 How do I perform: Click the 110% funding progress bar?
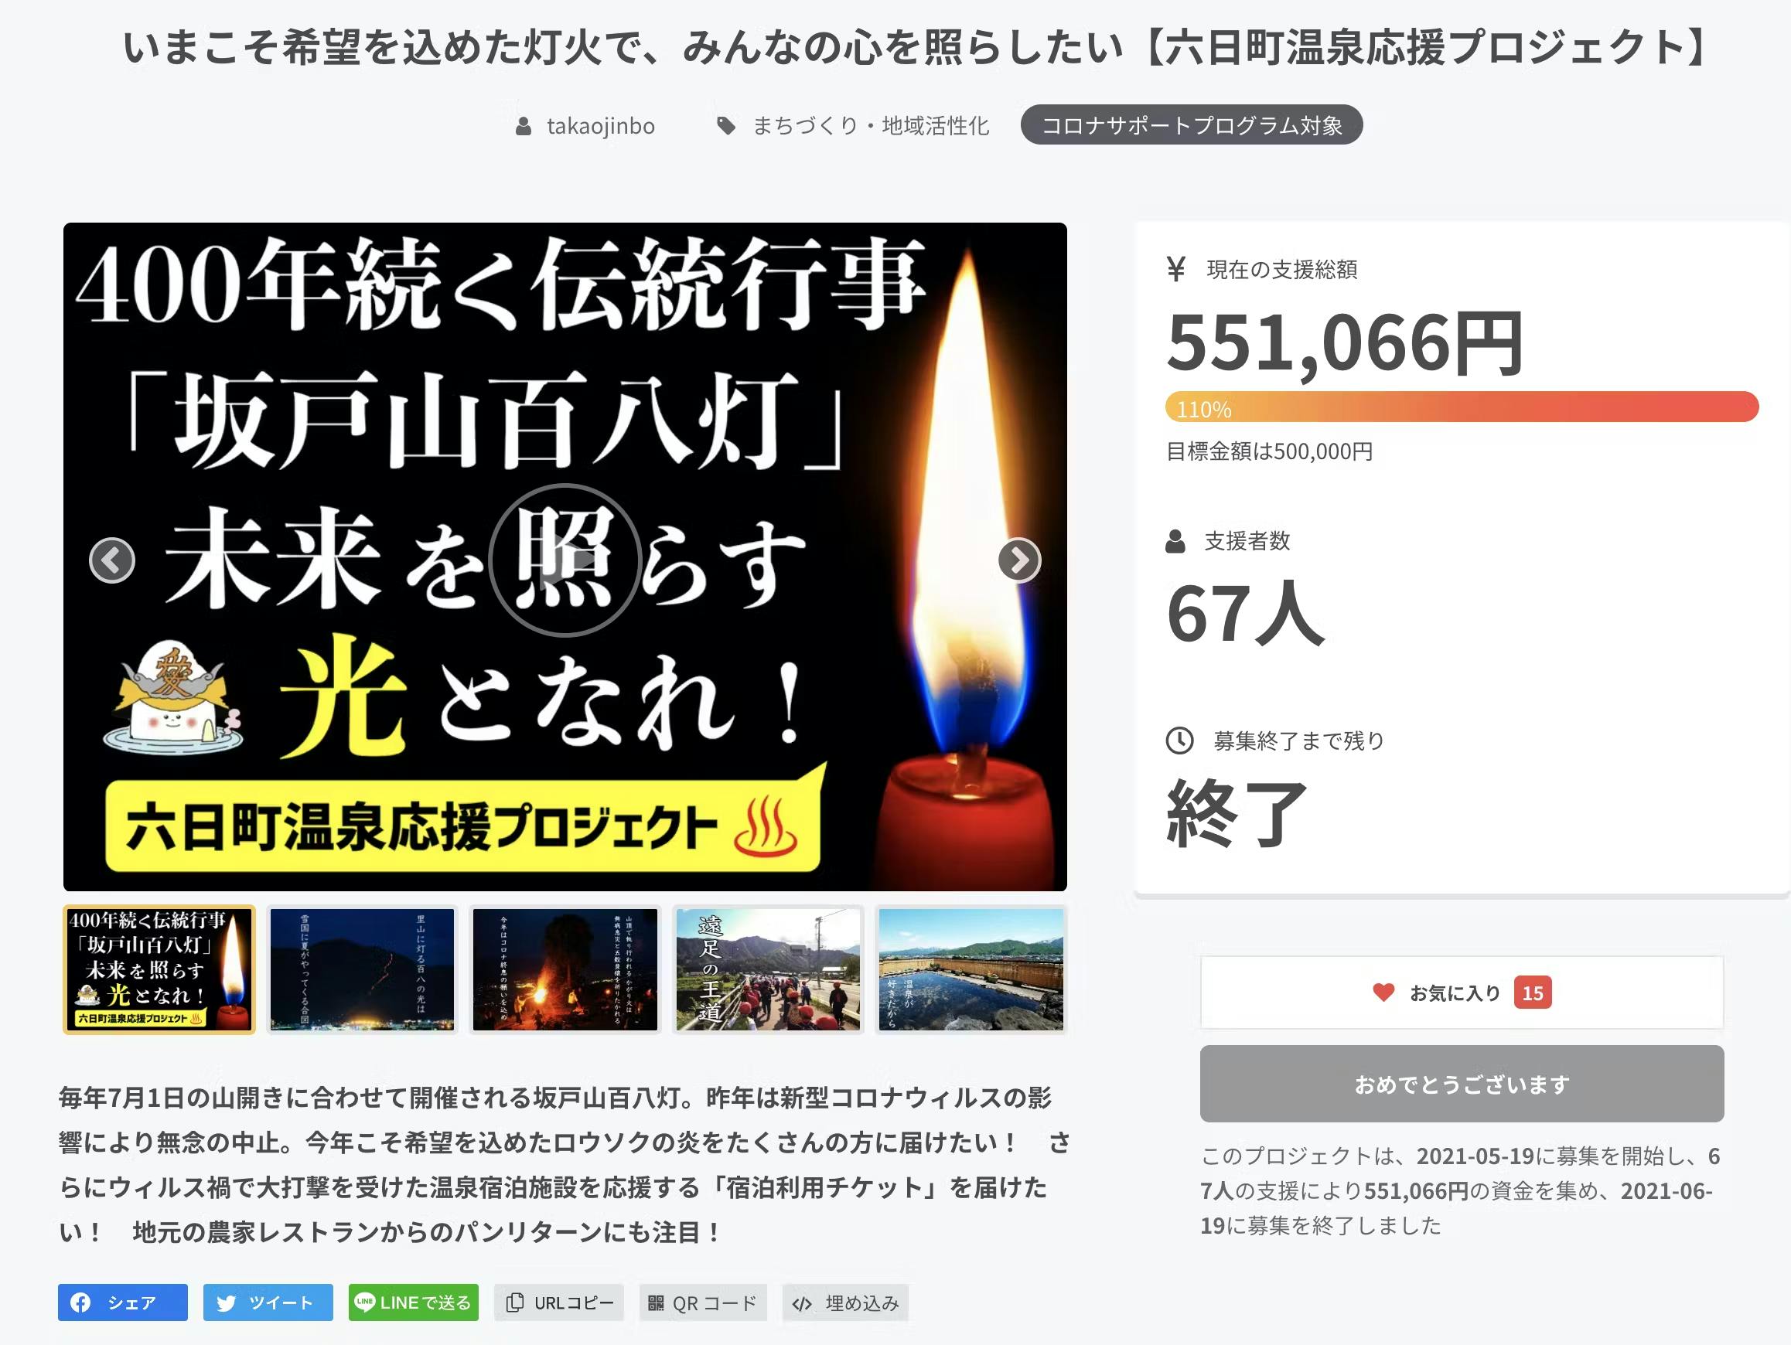pyautogui.click(x=1462, y=407)
